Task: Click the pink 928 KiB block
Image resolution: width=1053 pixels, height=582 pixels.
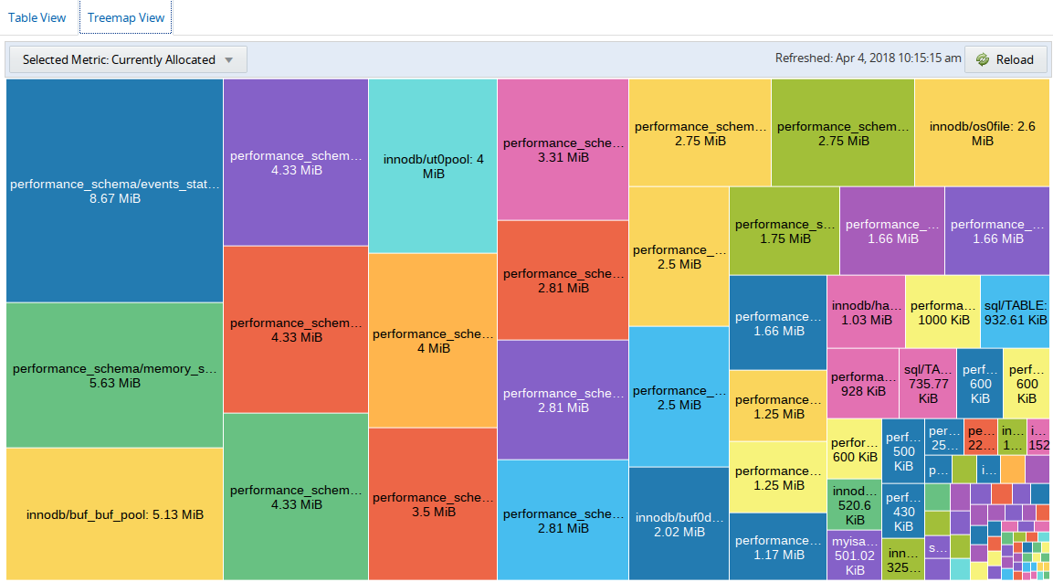Action: point(863,383)
